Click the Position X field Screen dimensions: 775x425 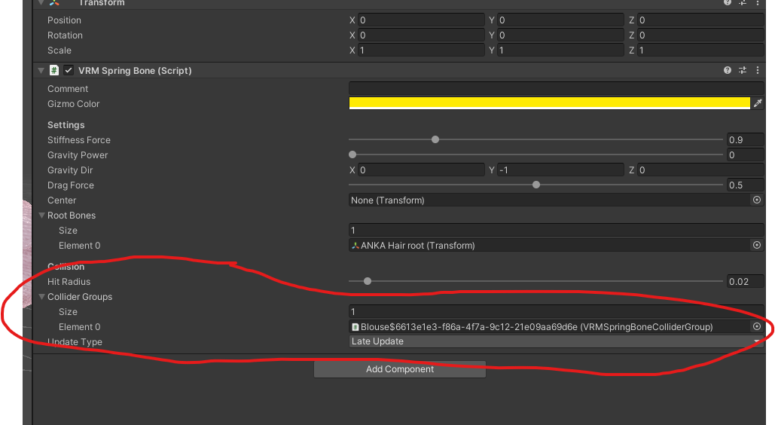[421, 20]
